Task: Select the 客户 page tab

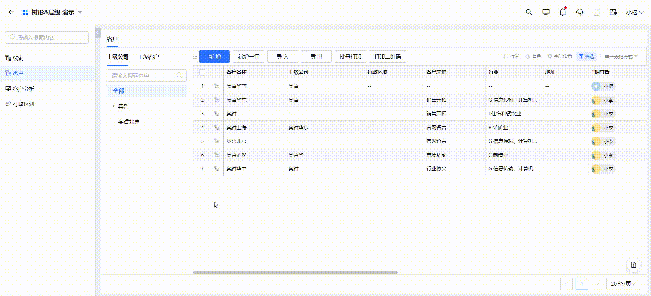Action: (112, 39)
